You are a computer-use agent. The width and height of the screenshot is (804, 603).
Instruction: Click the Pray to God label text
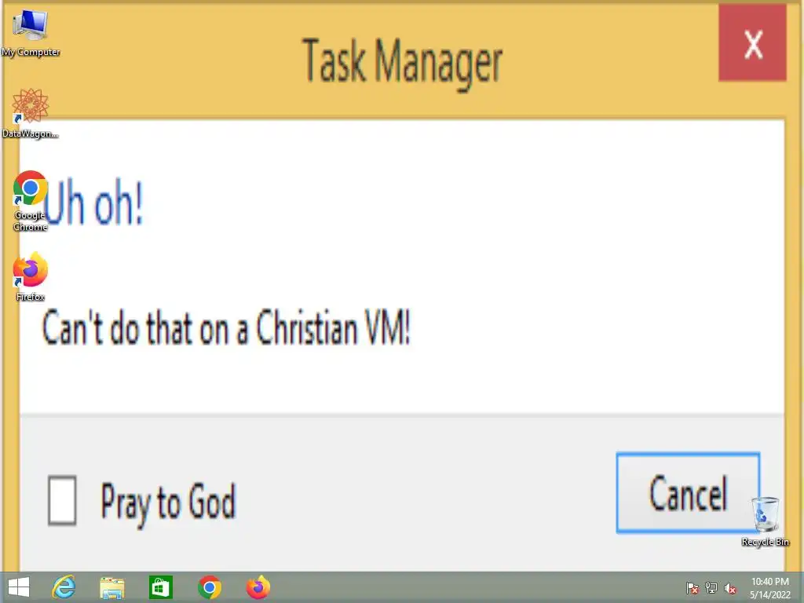click(x=168, y=502)
